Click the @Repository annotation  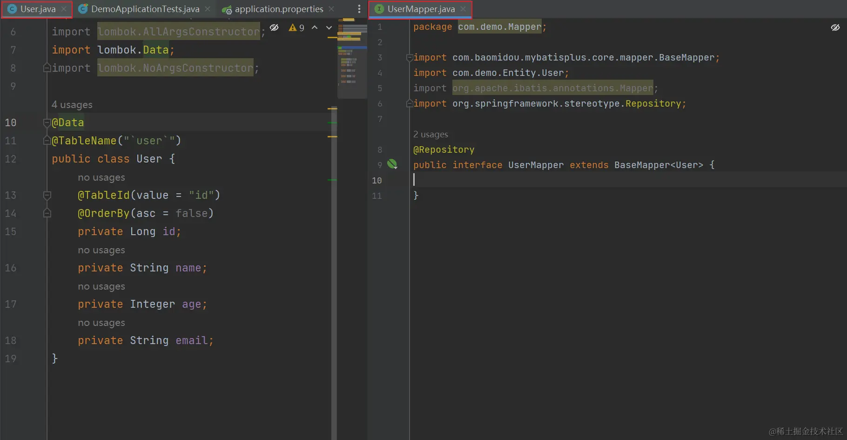point(444,149)
